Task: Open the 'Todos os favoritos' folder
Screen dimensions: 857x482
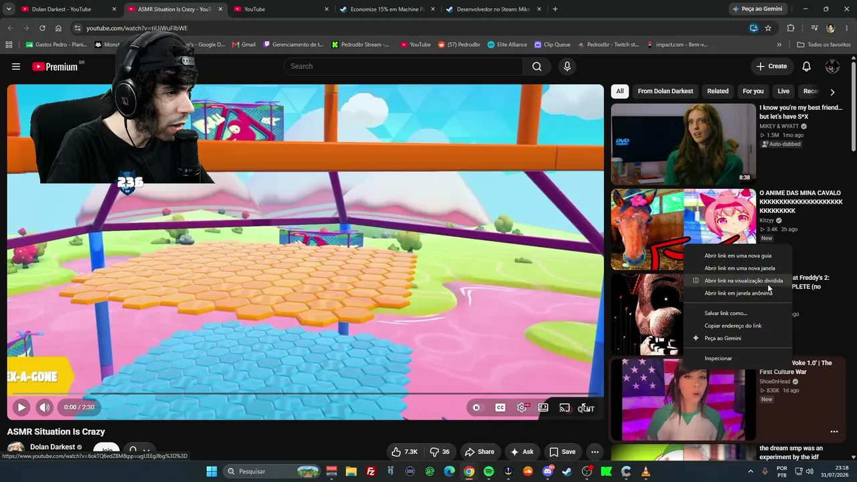Action: click(824, 45)
